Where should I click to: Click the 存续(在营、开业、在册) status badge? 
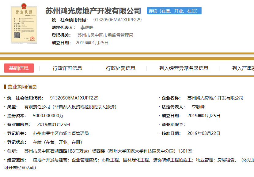point(174,11)
